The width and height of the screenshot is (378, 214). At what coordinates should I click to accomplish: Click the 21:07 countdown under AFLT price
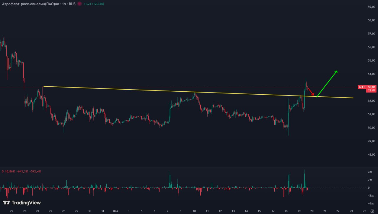372,90
